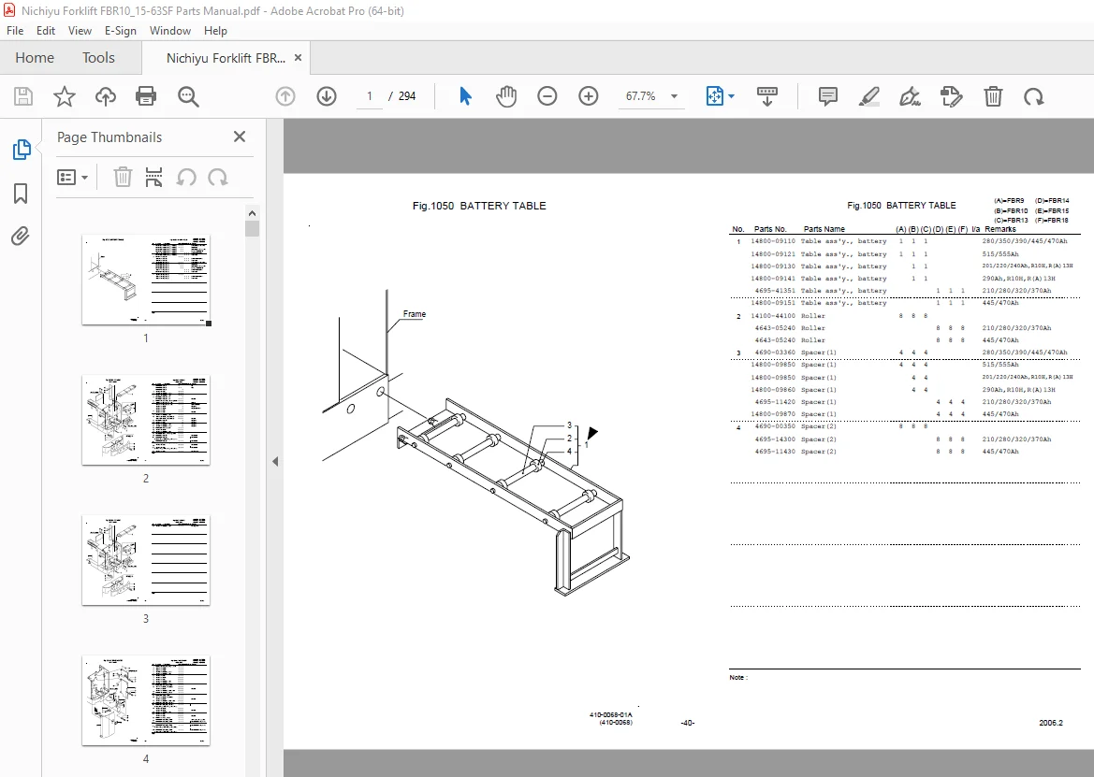Click the Save file icon

pos(23,96)
